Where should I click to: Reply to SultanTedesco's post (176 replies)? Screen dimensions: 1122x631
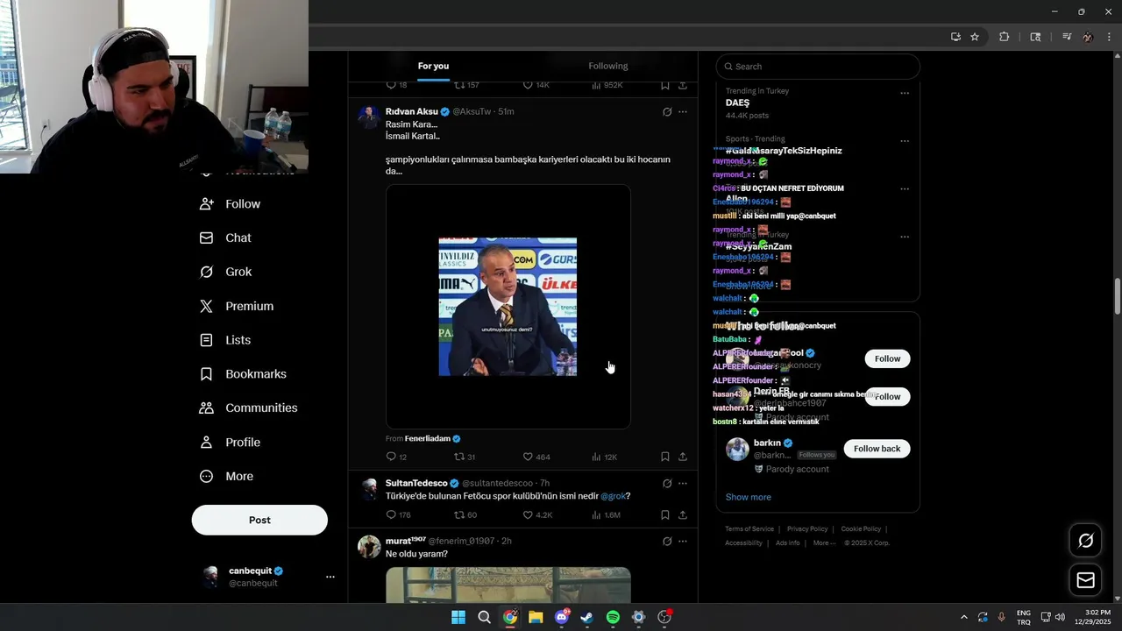(398, 515)
